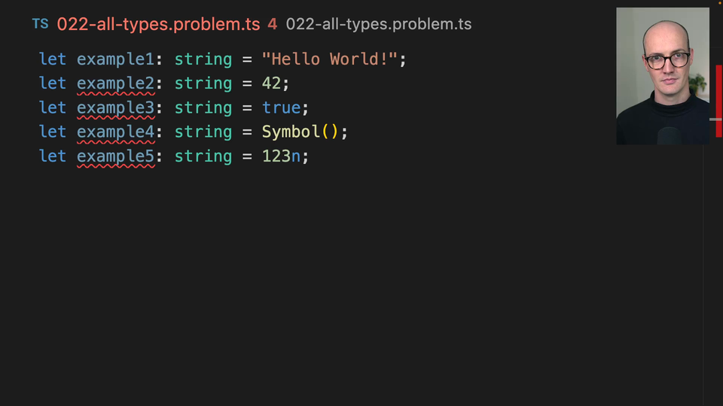This screenshot has width=723, height=406.
Task: Click the let keyword on the example5 line
Action: pyautogui.click(x=53, y=156)
